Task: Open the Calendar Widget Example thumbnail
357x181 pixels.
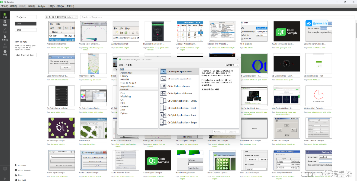Action: 190,31
